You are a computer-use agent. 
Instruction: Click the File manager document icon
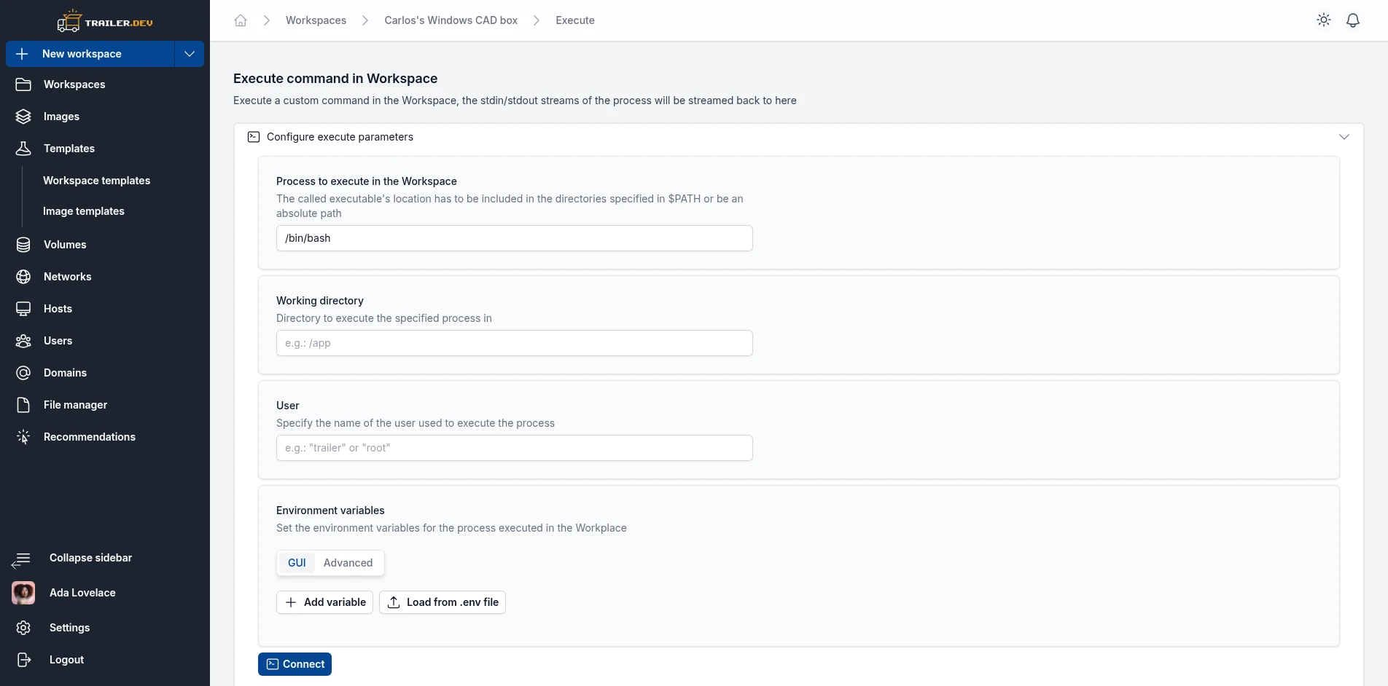[x=23, y=405]
